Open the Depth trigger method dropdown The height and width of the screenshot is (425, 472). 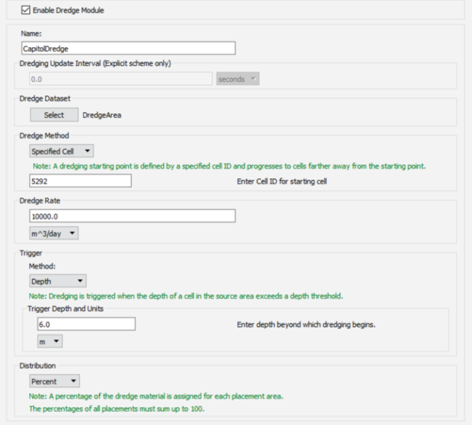click(x=58, y=281)
